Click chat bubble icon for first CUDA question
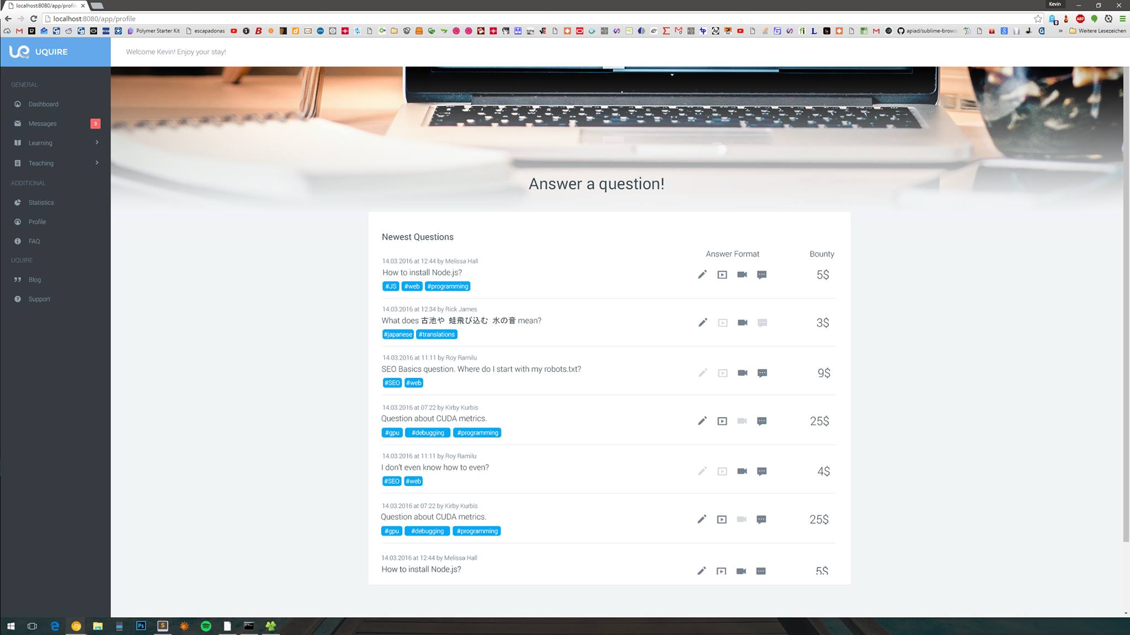The width and height of the screenshot is (1130, 635). tap(761, 421)
